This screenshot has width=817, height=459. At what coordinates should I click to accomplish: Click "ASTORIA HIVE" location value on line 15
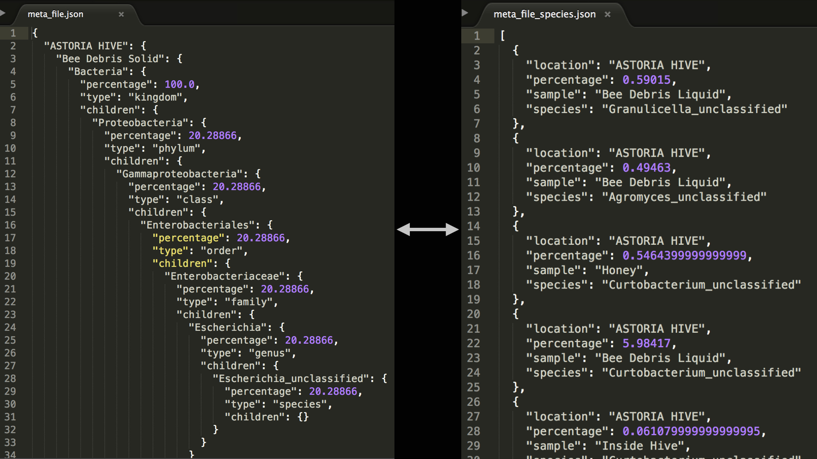click(657, 241)
